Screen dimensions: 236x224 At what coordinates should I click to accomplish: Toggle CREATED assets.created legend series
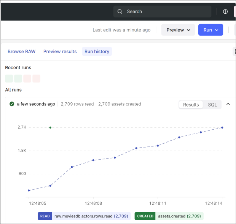point(168,216)
